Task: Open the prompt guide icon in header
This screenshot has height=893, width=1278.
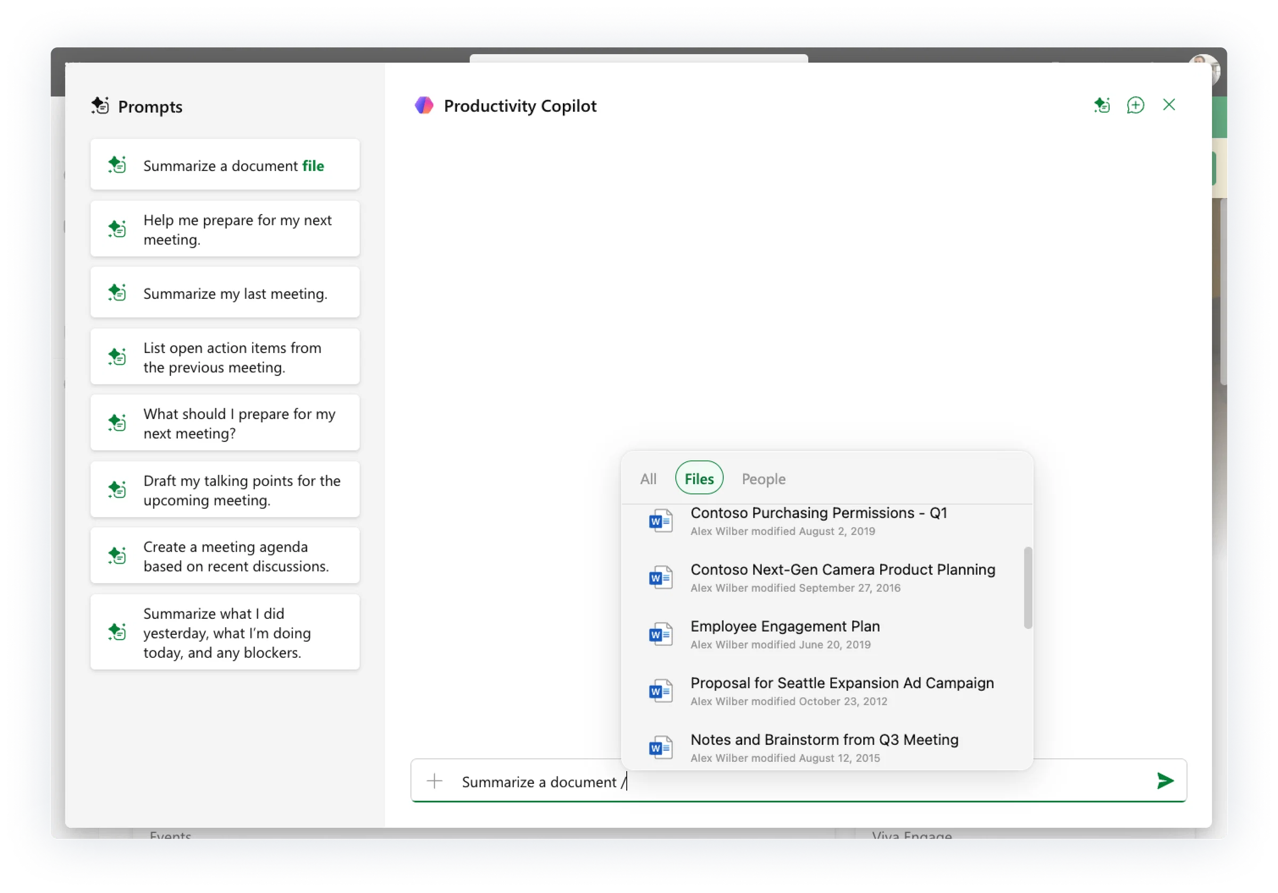Action: pyautogui.click(x=1102, y=105)
